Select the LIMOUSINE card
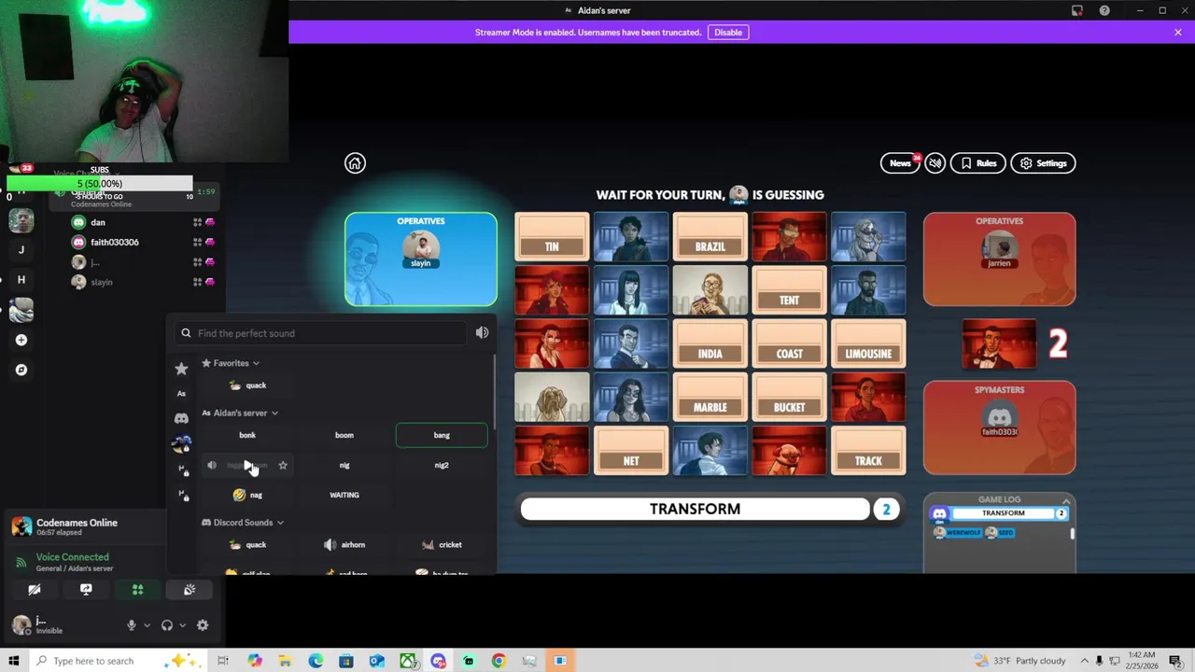Viewport: 1195px width, 672px height. click(x=868, y=343)
